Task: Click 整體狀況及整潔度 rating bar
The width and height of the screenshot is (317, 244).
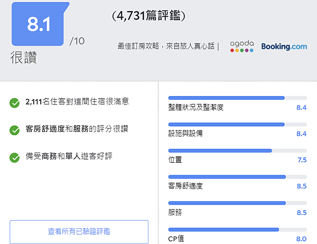Action: (237, 98)
